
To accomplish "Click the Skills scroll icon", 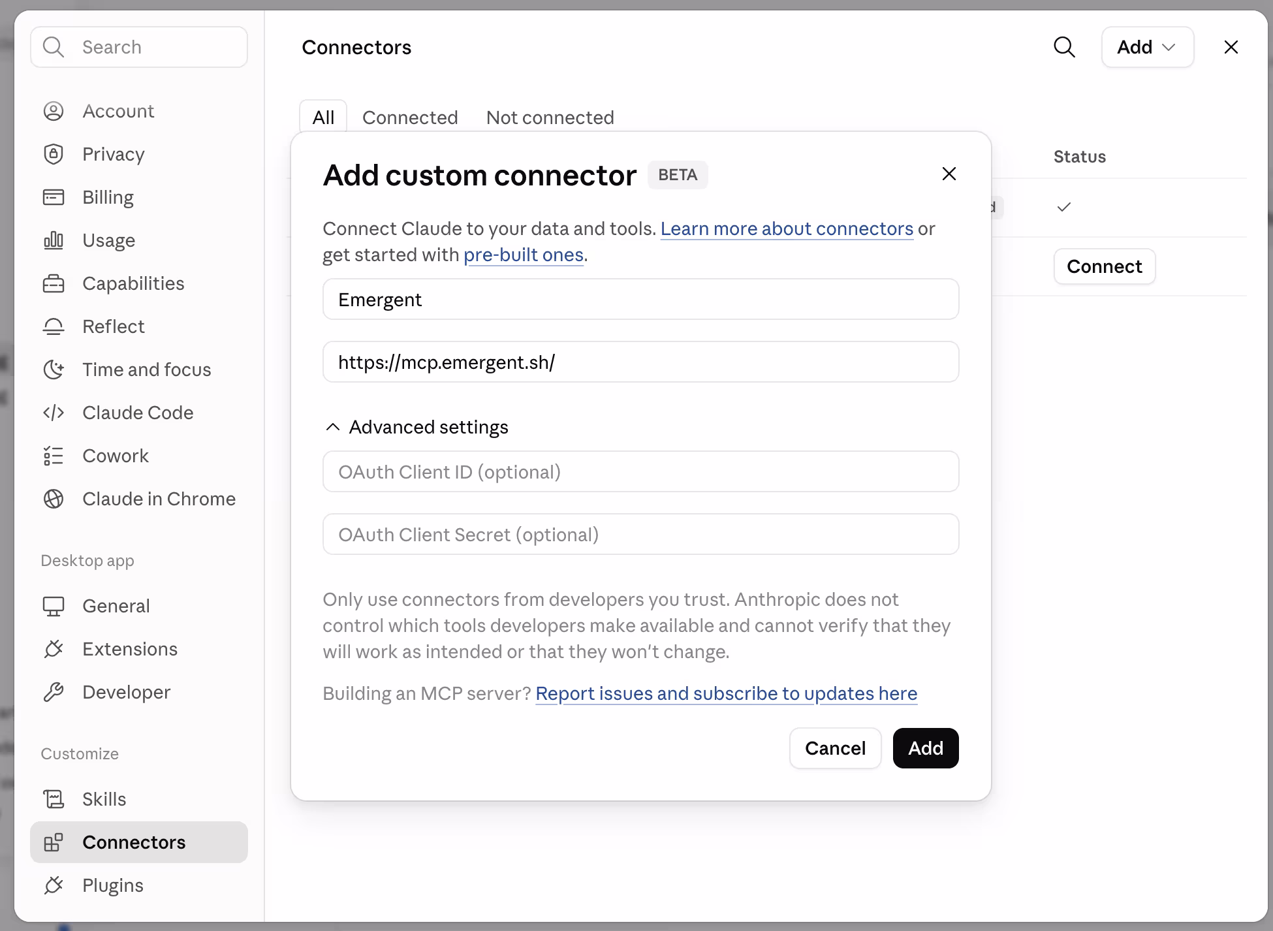I will coord(54,799).
